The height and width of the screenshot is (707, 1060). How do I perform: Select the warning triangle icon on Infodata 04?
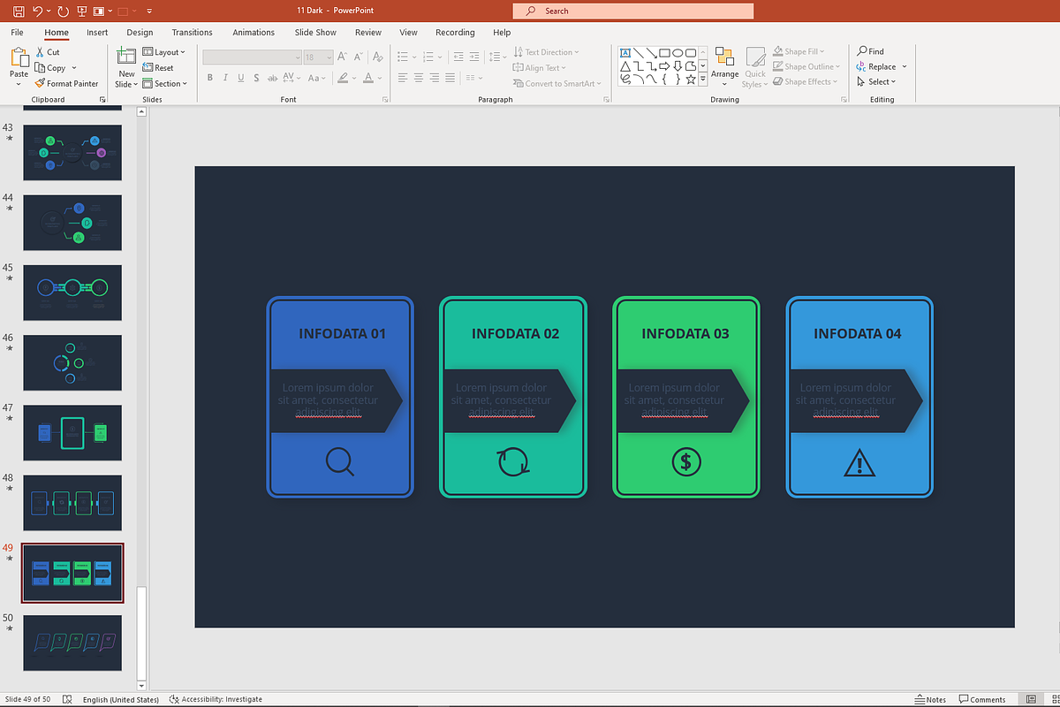859,462
